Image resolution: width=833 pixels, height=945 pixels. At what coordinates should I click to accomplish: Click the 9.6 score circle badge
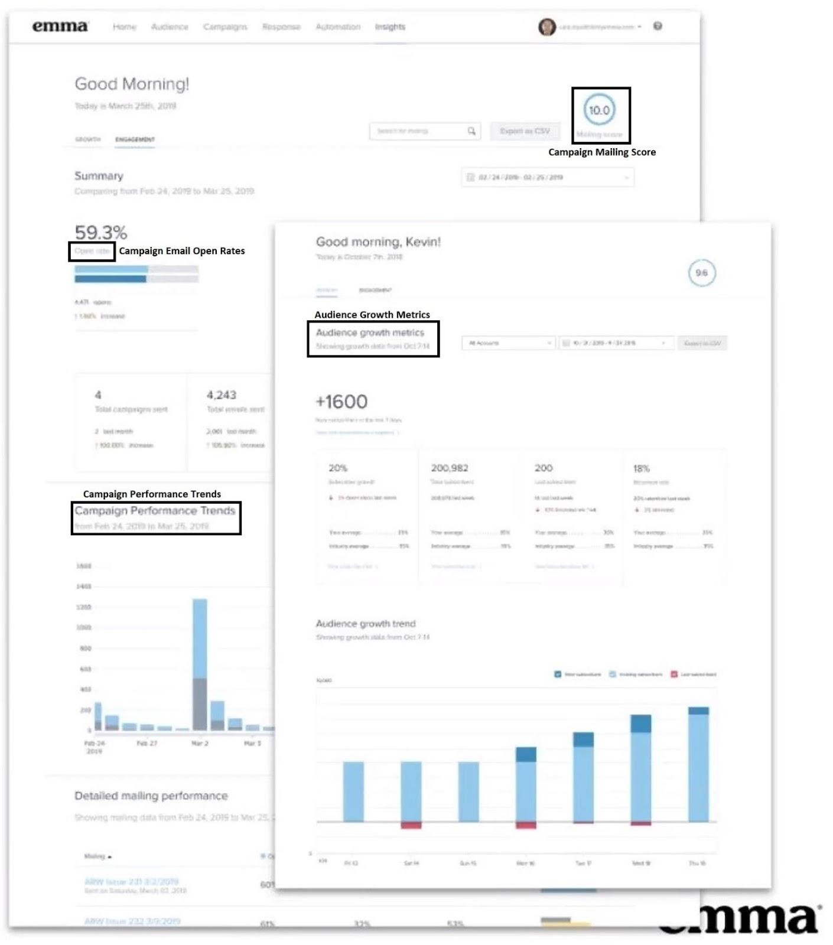click(x=701, y=273)
